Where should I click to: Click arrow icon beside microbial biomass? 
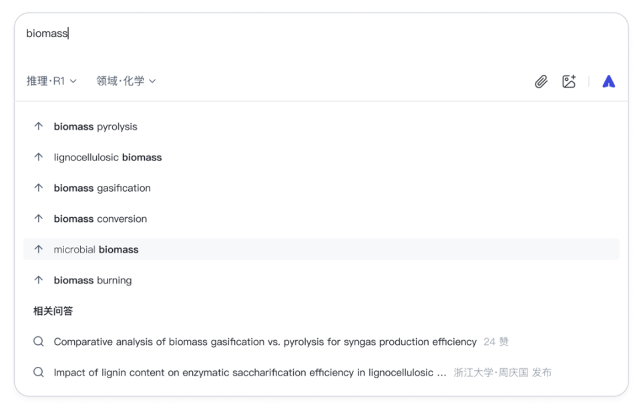click(39, 249)
